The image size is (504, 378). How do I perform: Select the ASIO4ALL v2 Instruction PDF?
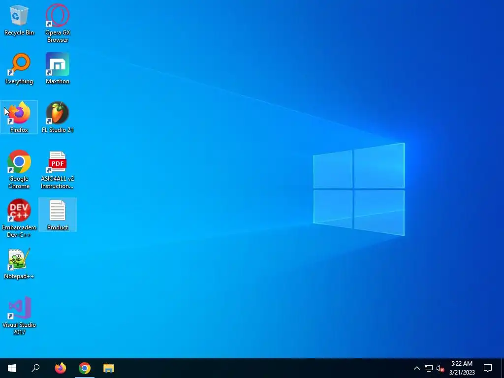[58, 169]
